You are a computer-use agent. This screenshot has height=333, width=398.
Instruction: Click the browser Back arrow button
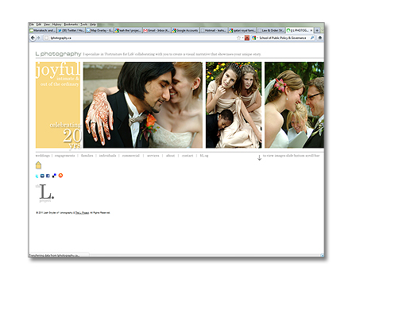coord(33,38)
